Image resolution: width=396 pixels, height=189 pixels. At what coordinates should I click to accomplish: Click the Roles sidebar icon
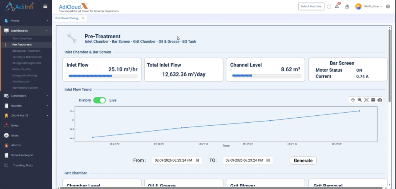(x=6, y=125)
